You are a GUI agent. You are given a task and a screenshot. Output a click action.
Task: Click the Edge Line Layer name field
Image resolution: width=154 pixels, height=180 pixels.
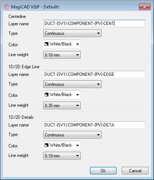point(94,74)
